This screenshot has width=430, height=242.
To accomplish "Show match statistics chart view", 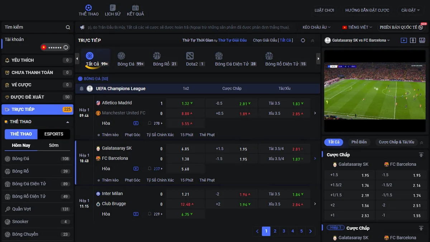I will (x=422, y=41).
